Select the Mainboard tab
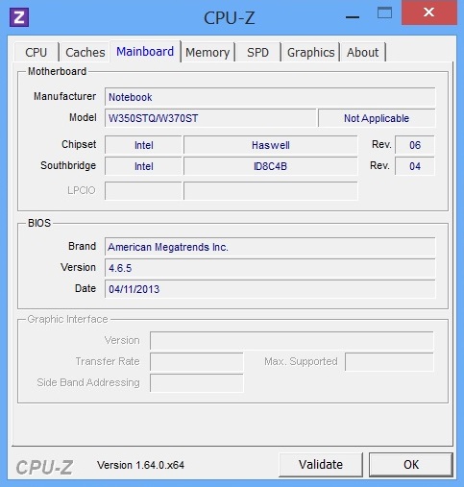Image resolution: width=464 pixels, height=487 pixels. 145,51
